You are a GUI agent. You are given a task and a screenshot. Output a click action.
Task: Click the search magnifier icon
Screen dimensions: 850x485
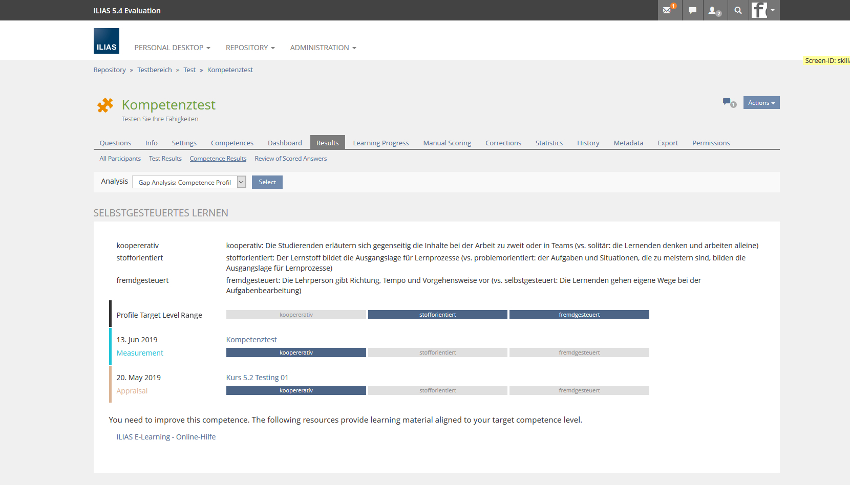738,10
